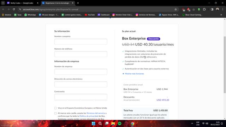Open the Bypass Voice SMS bookmark

coord(169,15)
